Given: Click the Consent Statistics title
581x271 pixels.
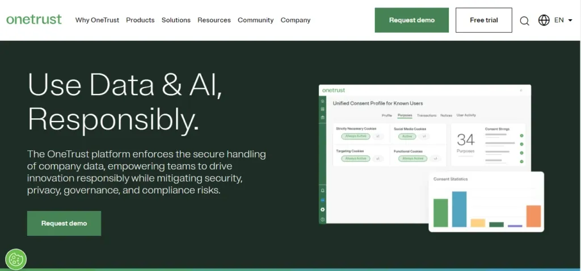Looking at the screenshot, I should pyautogui.click(x=451, y=179).
